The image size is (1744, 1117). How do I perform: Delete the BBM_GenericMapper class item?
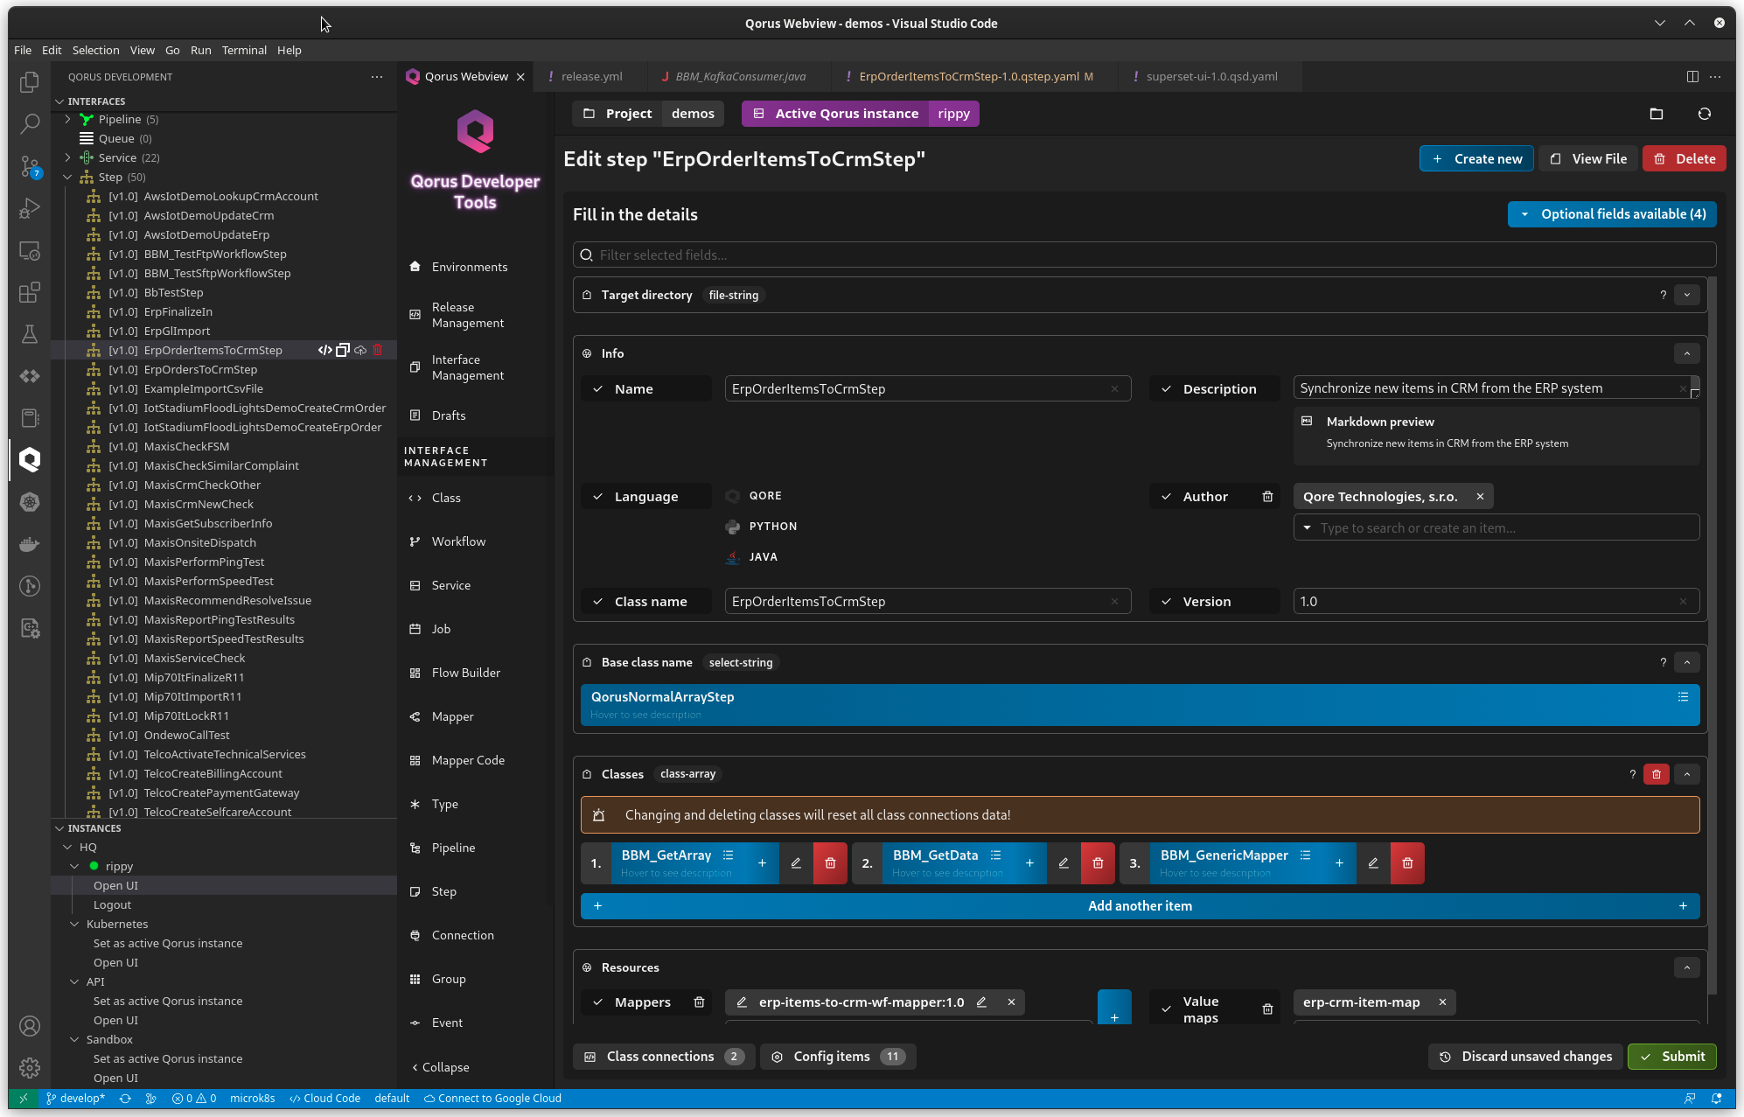point(1407,863)
